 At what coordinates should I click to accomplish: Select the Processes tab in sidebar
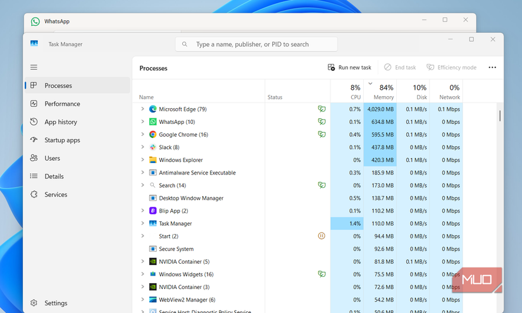pos(77,85)
